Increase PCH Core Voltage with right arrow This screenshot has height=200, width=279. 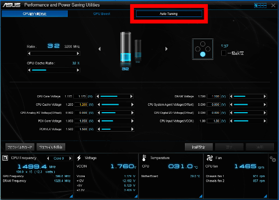(x=133, y=121)
